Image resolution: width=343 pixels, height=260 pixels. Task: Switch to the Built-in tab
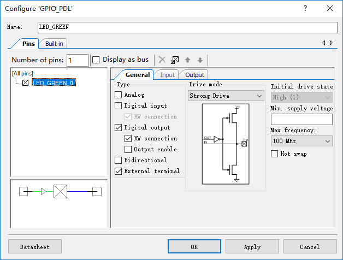(x=54, y=44)
